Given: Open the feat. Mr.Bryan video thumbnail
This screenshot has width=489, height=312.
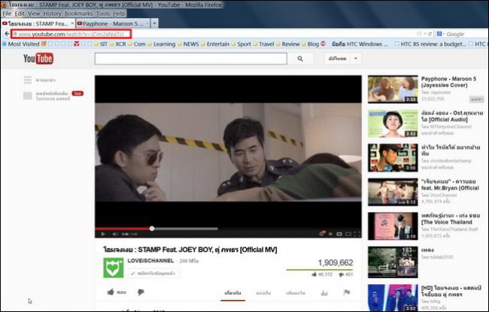Looking at the screenshot, I should pyautogui.click(x=393, y=192).
